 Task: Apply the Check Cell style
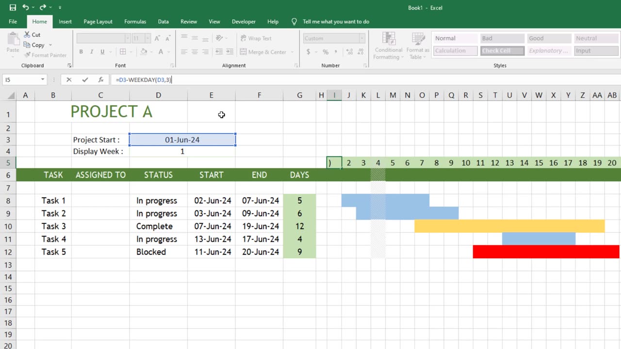pyautogui.click(x=502, y=50)
